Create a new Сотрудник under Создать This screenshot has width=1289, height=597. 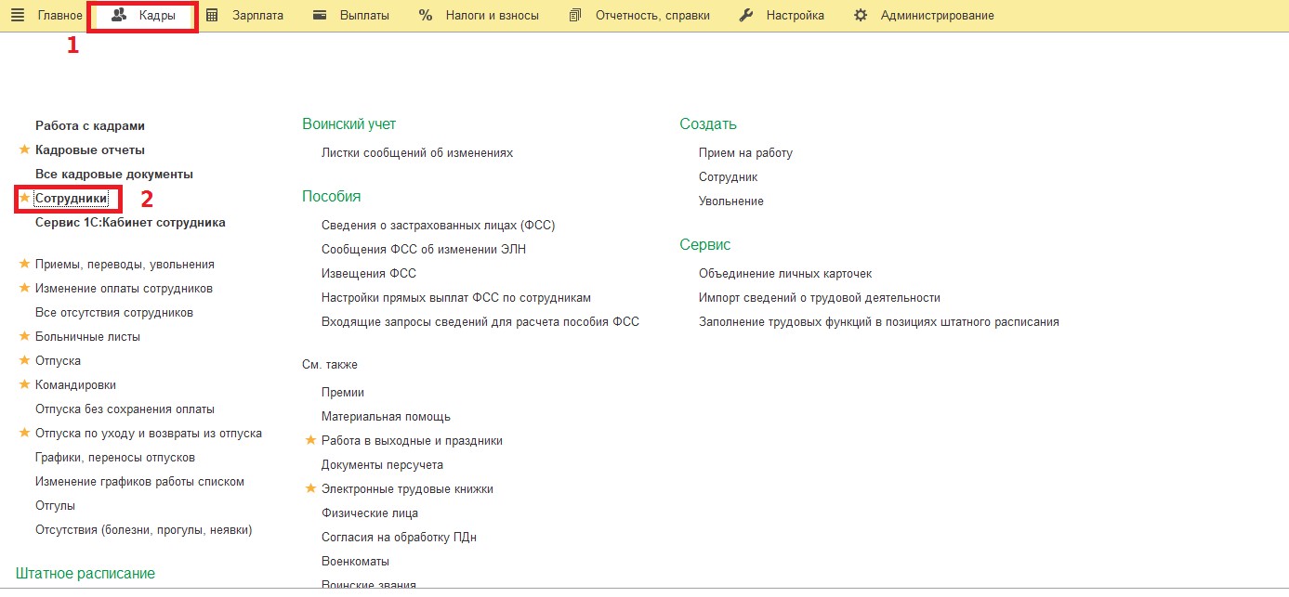coord(729,176)
